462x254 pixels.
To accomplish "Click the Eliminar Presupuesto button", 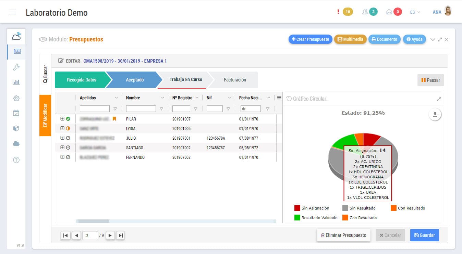I will [x=343, y=235].
